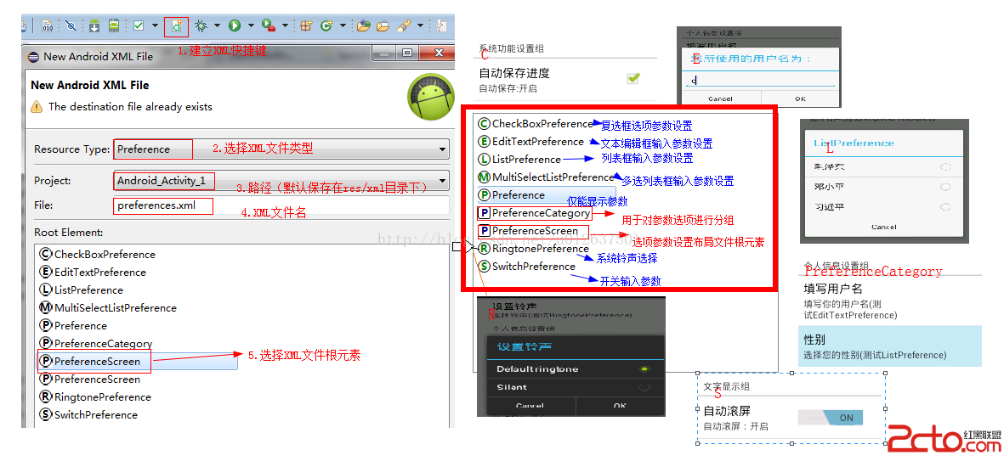Toggle the 自动滚屏 ON switch
This screenshot has height=461, width=1004.
831,418
